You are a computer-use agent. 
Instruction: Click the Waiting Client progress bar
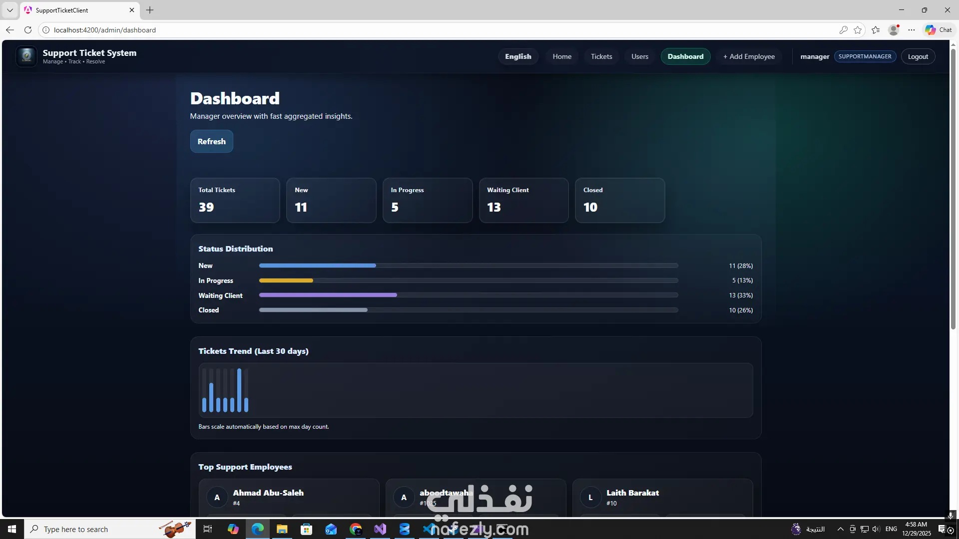(x=468, y=295)
